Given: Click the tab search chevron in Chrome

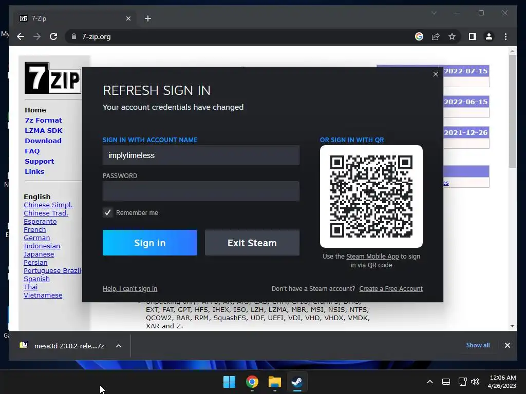Looking at the screenshot, I should pyautogui.click(x=434, y=13).
